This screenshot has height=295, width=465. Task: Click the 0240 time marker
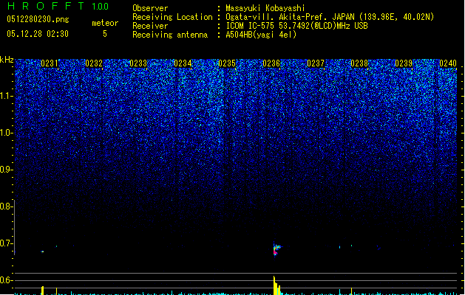click(x=448, y=63)
